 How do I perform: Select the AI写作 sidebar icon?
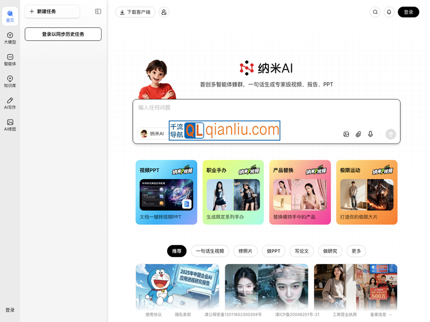(10, 102)
